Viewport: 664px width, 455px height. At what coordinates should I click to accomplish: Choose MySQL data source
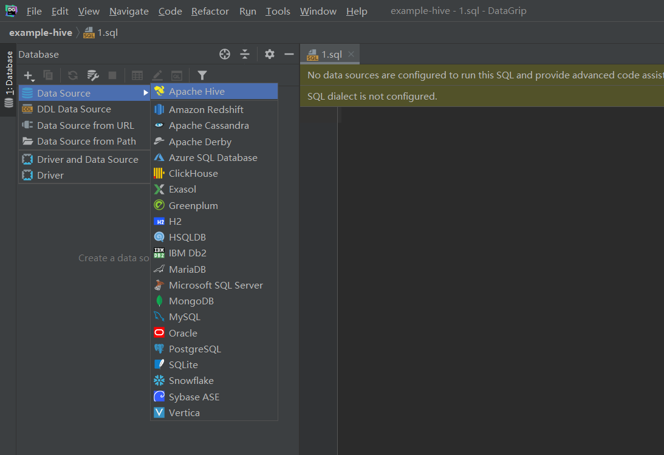tap(214, 317)
